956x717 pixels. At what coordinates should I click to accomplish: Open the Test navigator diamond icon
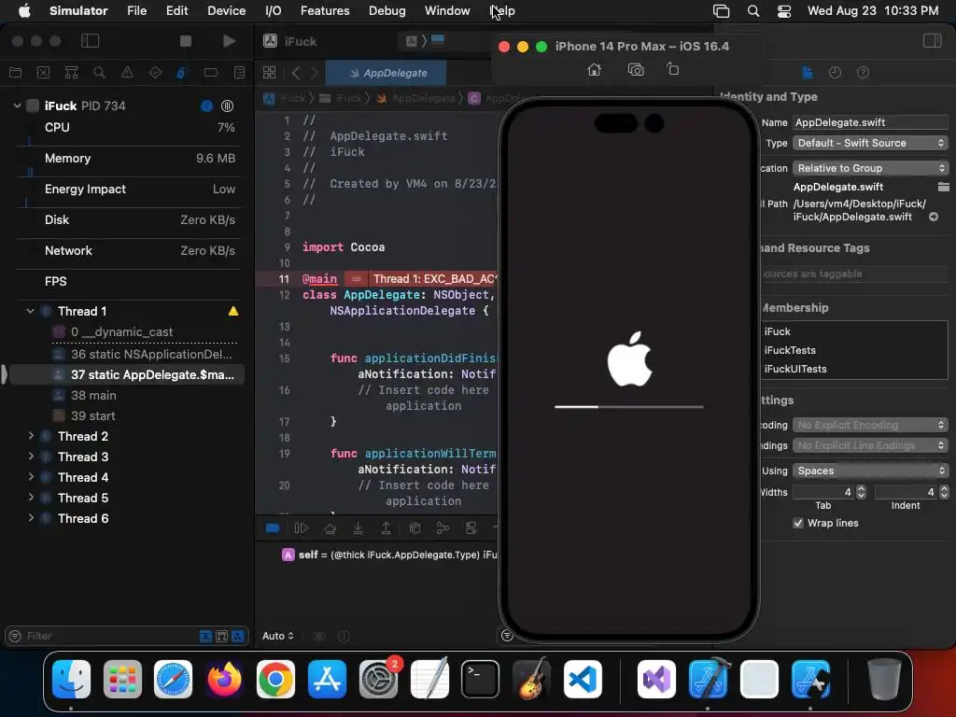(x=155, y=73)
